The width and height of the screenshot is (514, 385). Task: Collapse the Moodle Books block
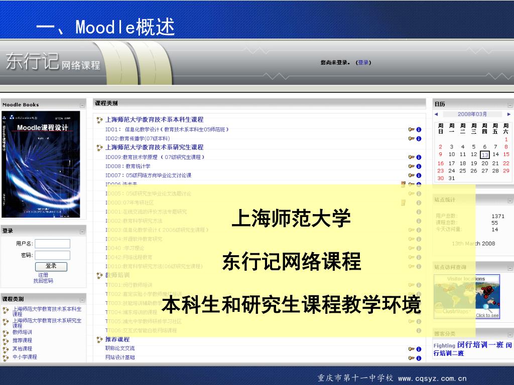point(82,105)
